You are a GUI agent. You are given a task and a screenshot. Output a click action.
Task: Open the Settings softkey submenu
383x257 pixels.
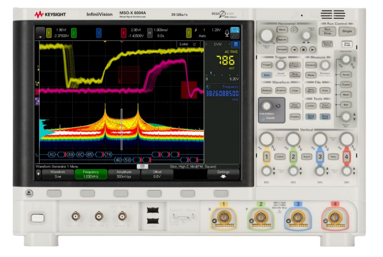pos(223,174)
